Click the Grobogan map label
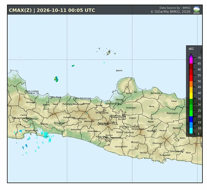207x190 pixels. click(x=131, y=108)
